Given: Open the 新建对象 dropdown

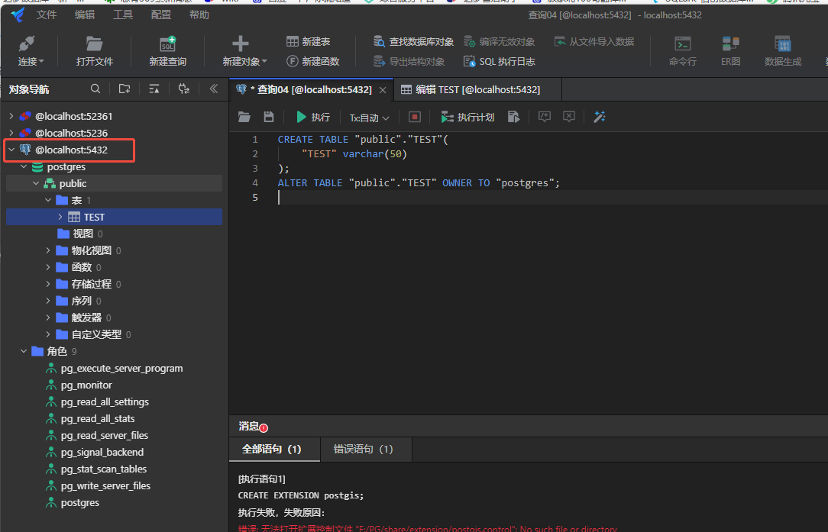Looking at the screenshot, I should point(244,51).
